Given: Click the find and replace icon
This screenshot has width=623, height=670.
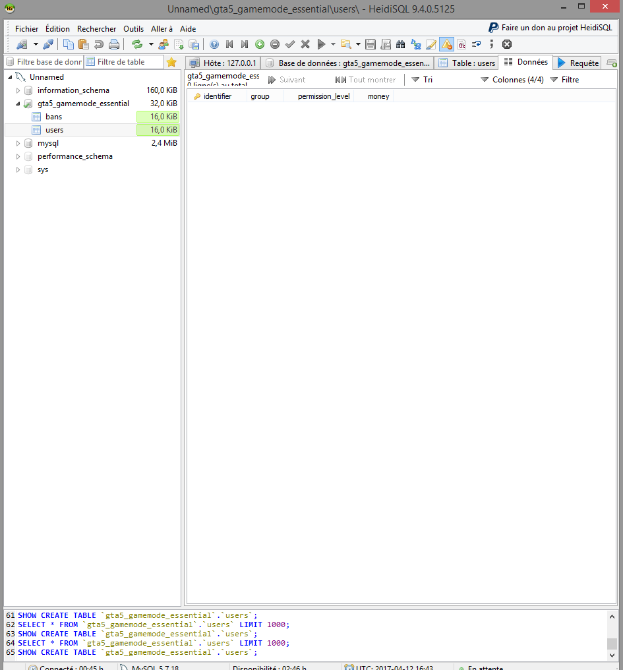Looking at the screenshot, I should [x=416, y=44].
